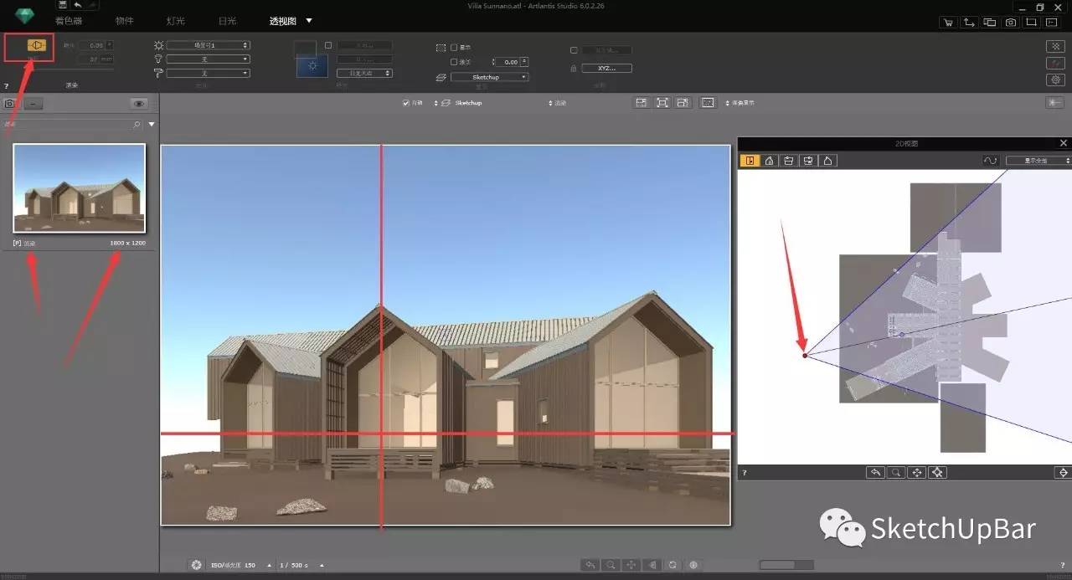Enable the upper checkbox beside the dashed-box icon

[x=454, y=48]
